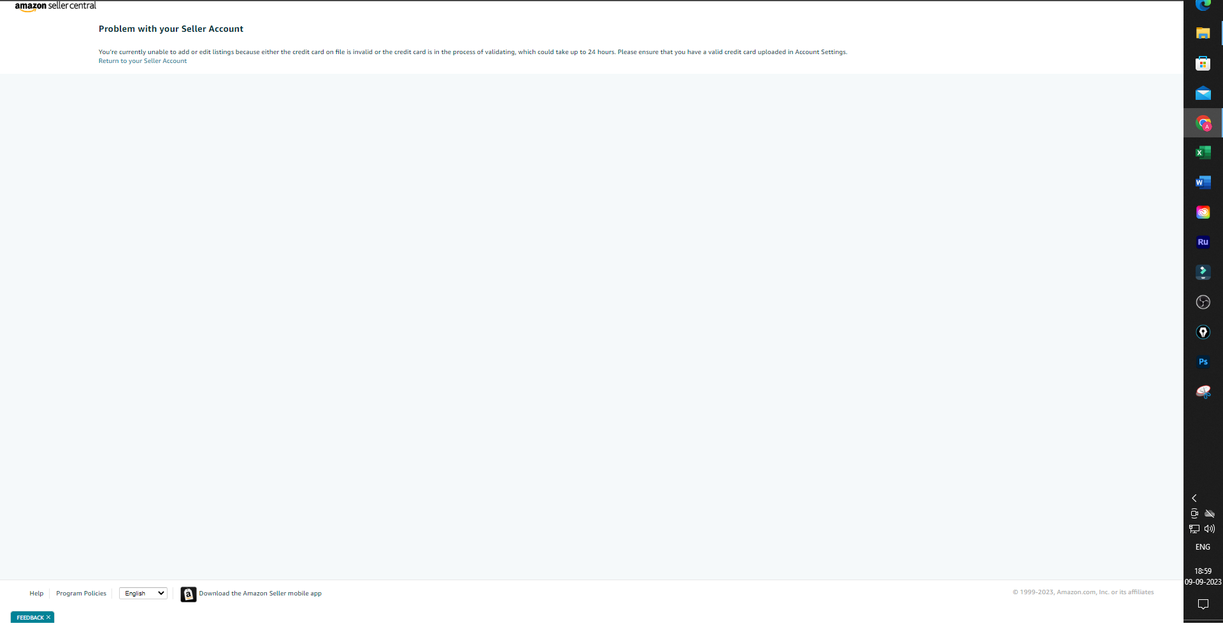The height and width of the screenshot is (626, 1223).
Task: Return to your Seller Account link
Action: tap(143, 61)
